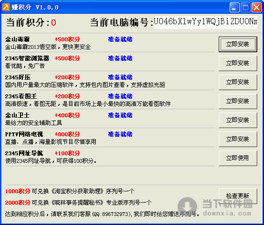Viewport: 264px width, 225px height.
Task: Click the computer ID code field
Action: (205, 22)
